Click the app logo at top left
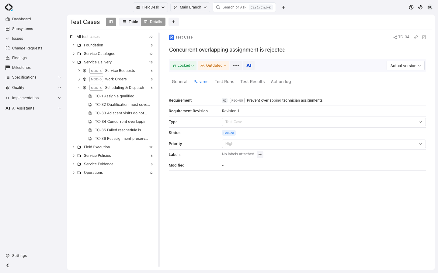This screenshot has width=438, height=273. 9,7
